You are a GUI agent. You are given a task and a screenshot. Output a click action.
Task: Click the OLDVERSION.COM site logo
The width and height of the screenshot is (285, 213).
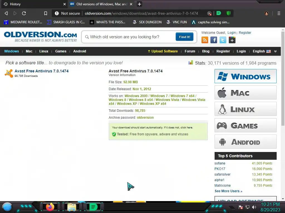pyautogui.click(x=40, y=37)
